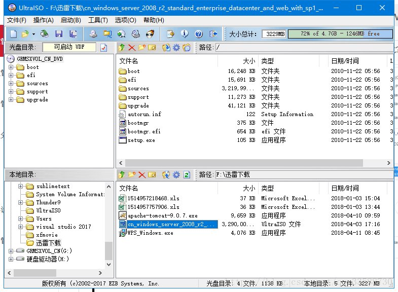
Task: Click folder list icon left of disc 路径
Action: pos(186,48)
